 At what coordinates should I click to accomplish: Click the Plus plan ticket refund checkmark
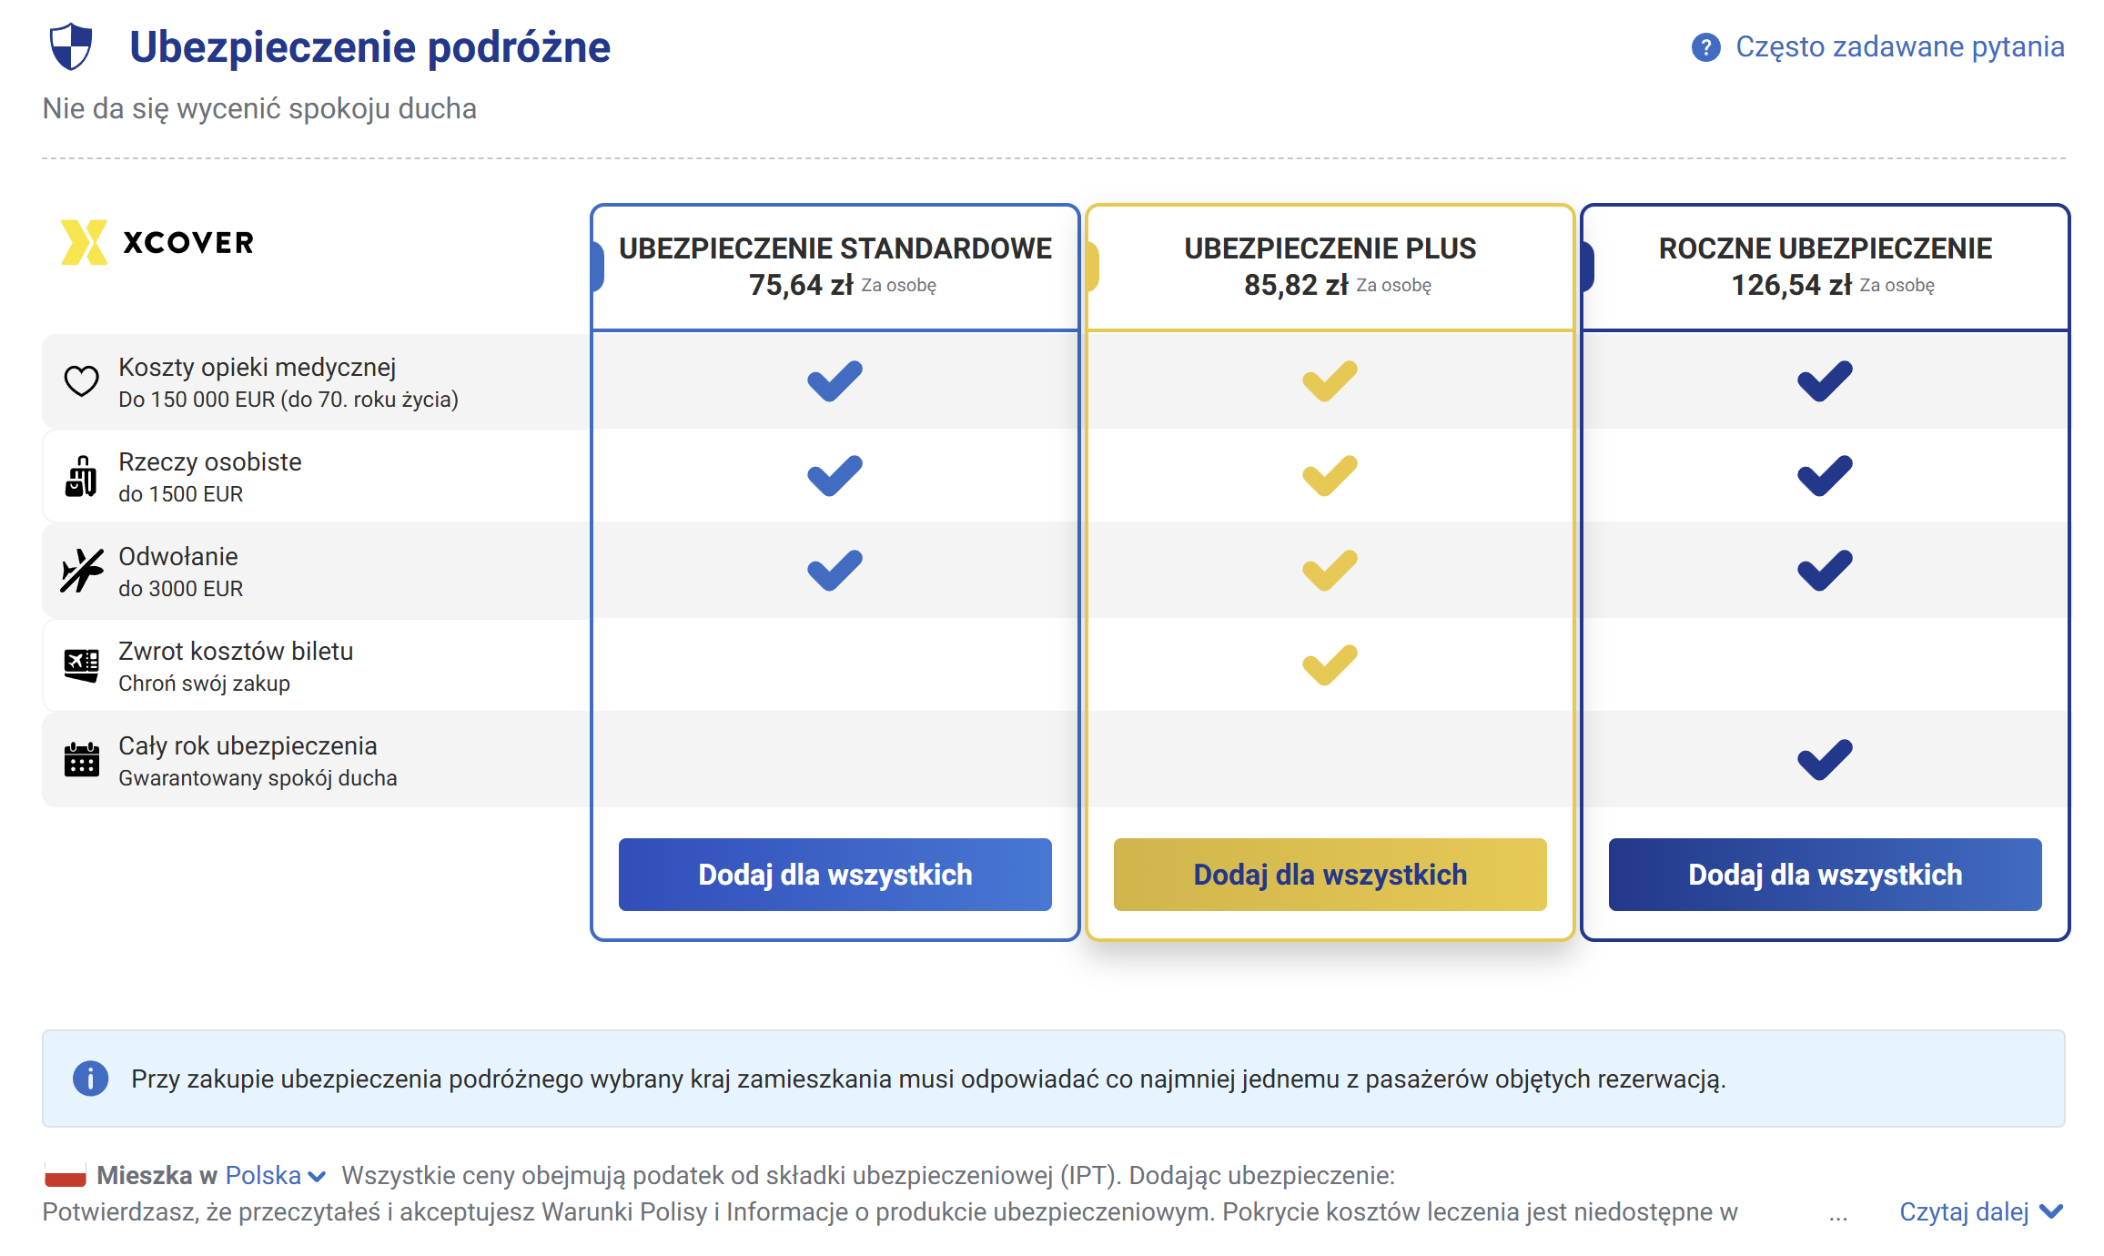(1330, 665)
